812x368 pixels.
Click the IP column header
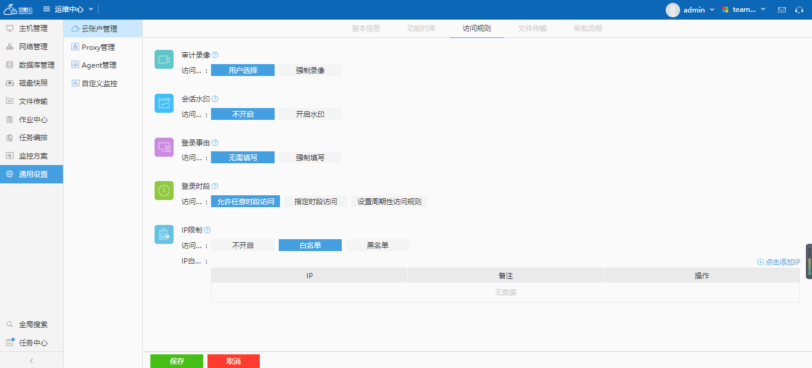[309, 275]
